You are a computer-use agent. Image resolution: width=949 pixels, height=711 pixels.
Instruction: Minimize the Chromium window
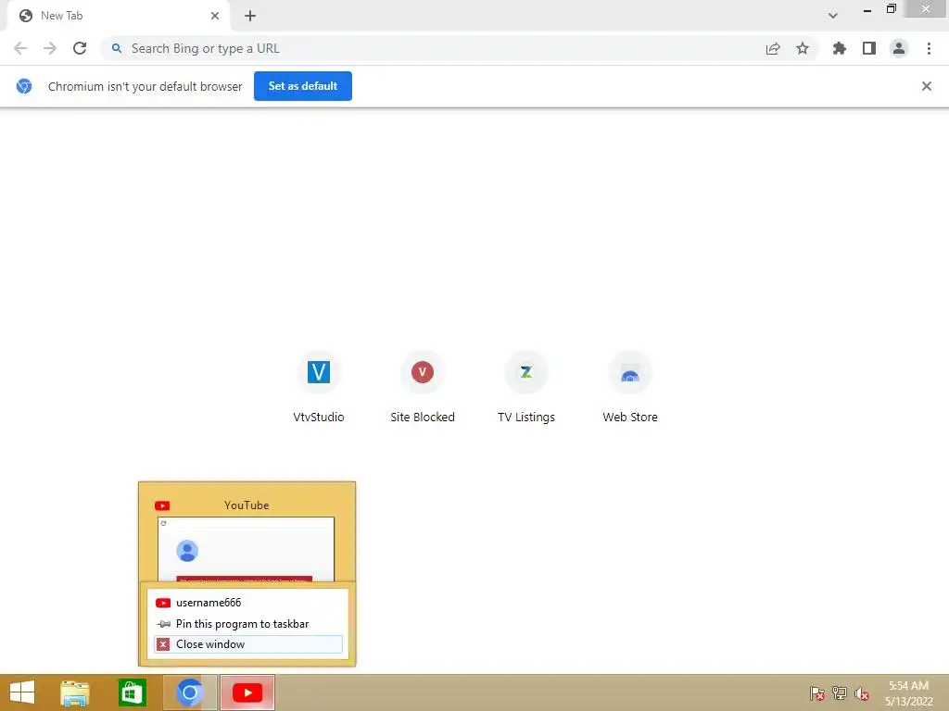867,10
